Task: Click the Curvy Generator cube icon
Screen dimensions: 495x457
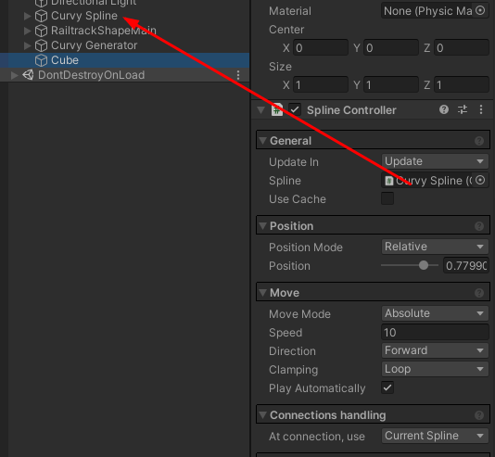Action: click(41, 45)
